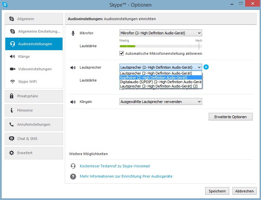Open Privatsphäre section with lock icon
Viewport: 261px width, 200px height.
click(x=34, y=96)
